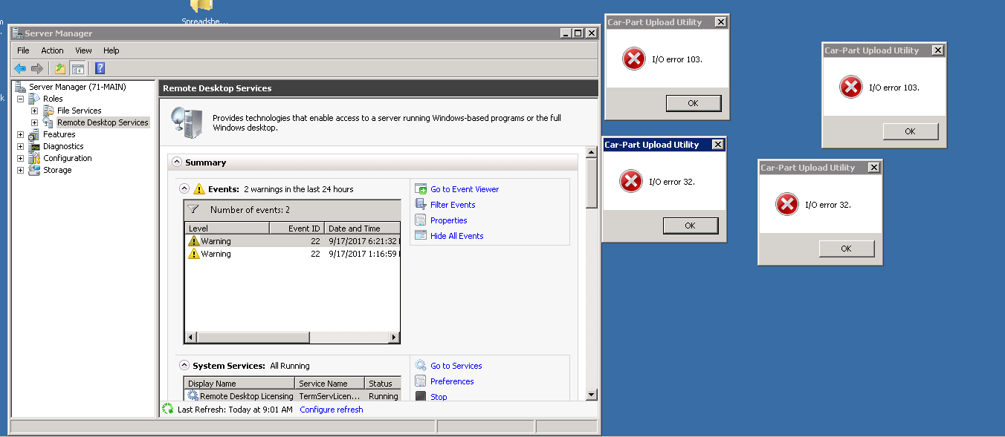Click the Back arrow toolbar icon

click(20, 68)
